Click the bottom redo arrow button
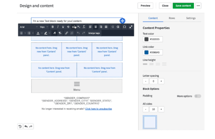215x139 pixels. [31, 126]
